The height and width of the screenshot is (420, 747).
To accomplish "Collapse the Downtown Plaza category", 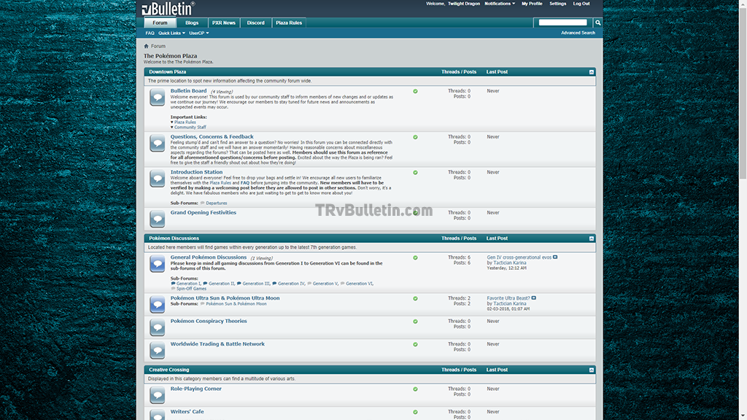I will [x=591, y=72].
